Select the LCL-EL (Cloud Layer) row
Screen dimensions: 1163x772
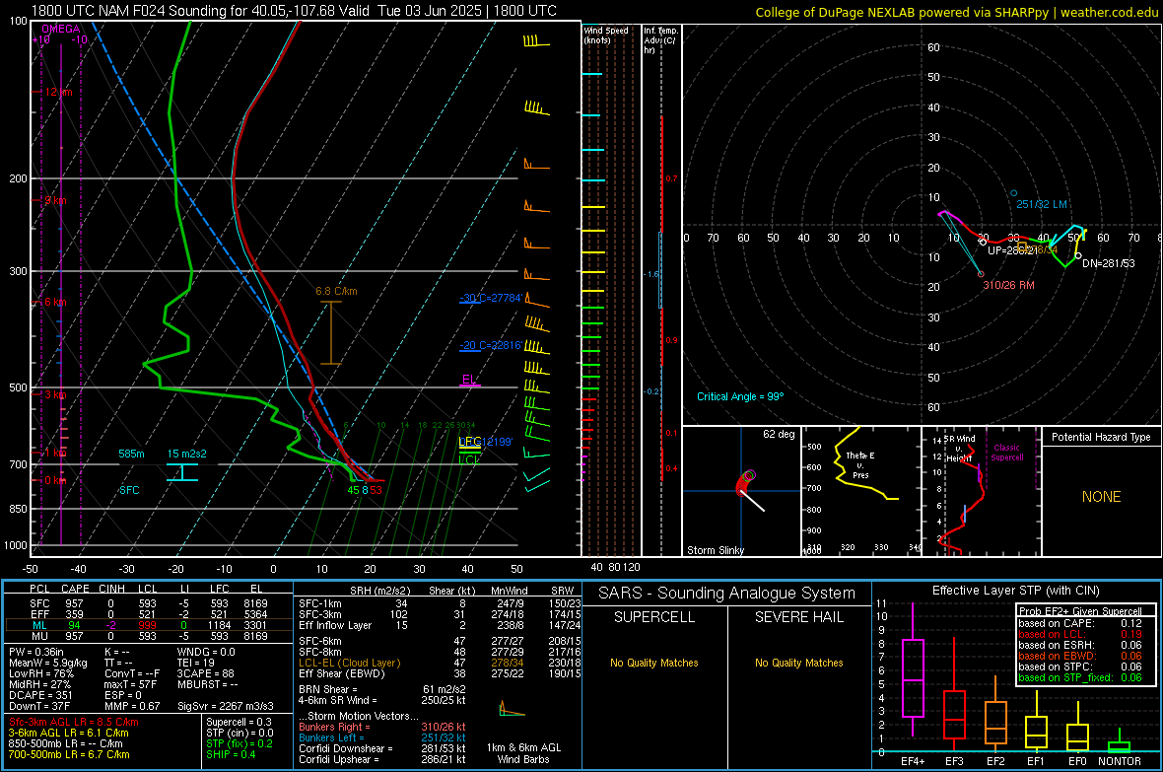[x=440, y=663]
